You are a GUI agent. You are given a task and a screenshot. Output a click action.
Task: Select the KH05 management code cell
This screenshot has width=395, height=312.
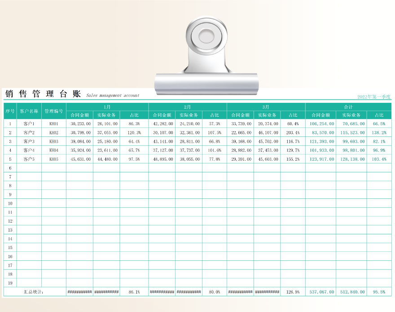tap(54, 159)
